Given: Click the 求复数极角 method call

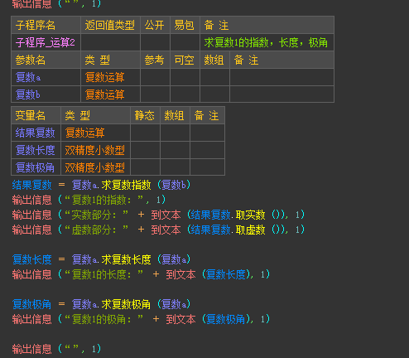Looking at the screenshot, I should [126, 304].
